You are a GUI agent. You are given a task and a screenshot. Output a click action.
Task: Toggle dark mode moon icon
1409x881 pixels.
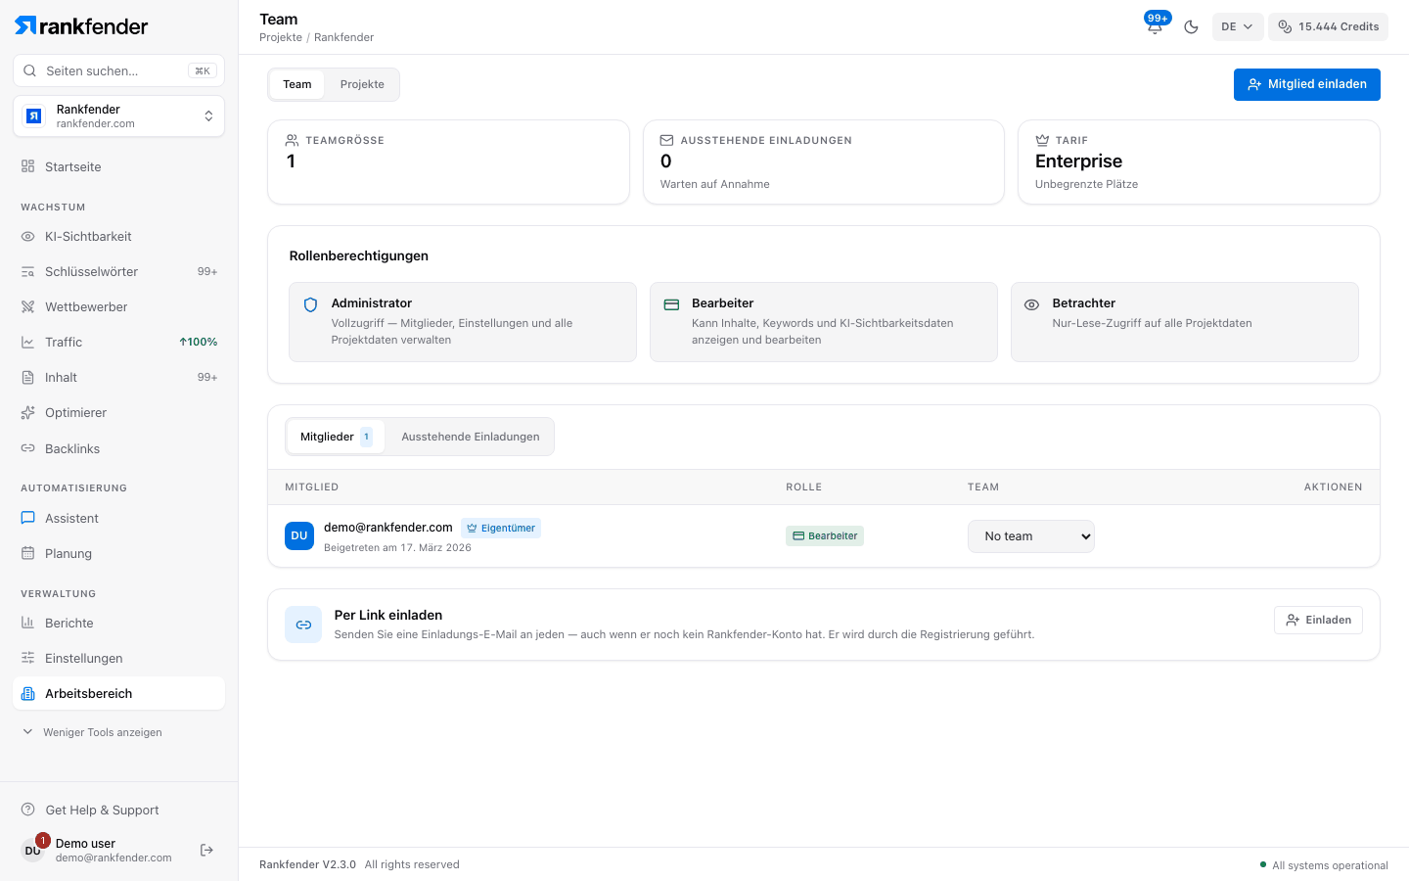point(1191,26)
